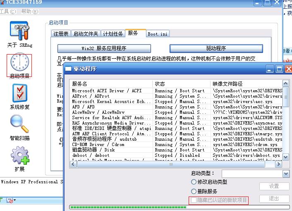This screenshot has width=292, height=211.
Task: Click the 设置 button
Action: pyautogui.click(x=274, y=186)
